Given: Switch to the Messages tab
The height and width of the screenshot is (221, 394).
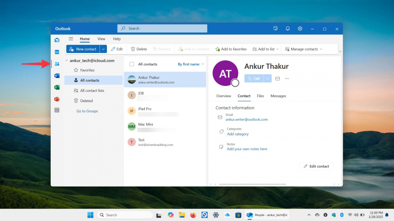Looking at the screenshot, I should pyautogui.click(x=278, y=96).
